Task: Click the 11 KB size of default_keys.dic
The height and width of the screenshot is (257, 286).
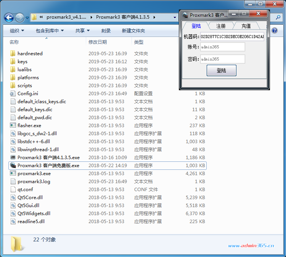Action: tap(199, 110)
